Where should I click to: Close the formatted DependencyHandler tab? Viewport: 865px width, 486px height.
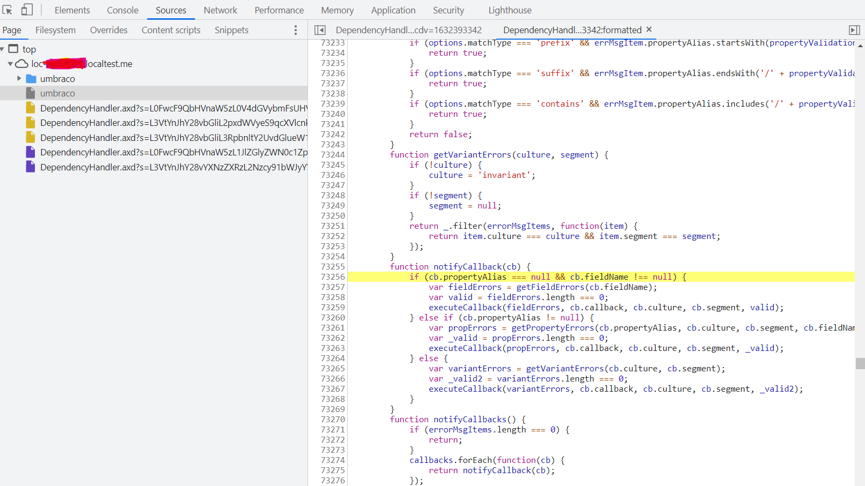649,29
